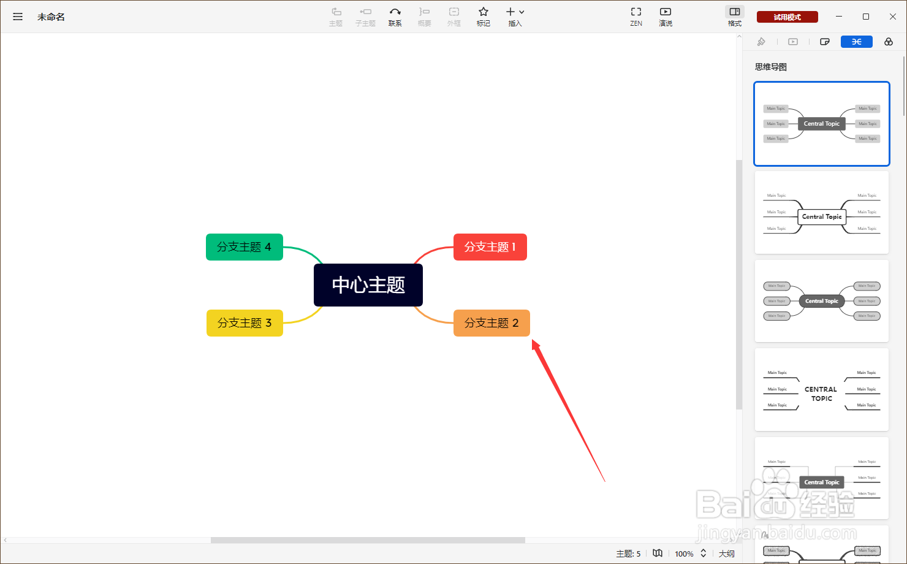Choose first gray Central Topic skeleton thumbnail
Image resolution: width=907 pixels, height=564 pixels.
822,124
